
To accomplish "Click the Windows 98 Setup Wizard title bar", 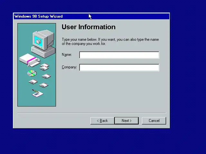I will pyautogui.click(x=91, y=16).
